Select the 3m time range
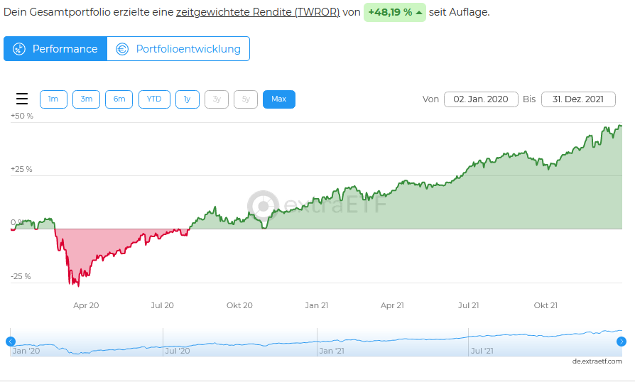 pos(86,99)
